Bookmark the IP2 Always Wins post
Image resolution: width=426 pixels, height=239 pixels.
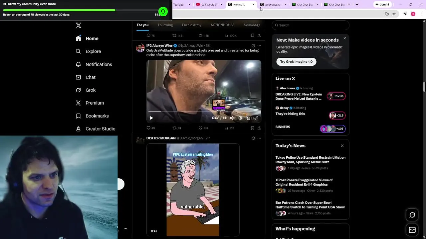point(253,128)
